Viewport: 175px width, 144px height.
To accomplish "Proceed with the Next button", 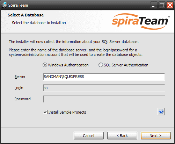I will coord(156,136).
